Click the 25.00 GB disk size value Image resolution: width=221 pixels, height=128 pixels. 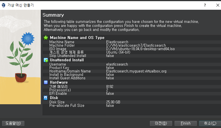113,102
